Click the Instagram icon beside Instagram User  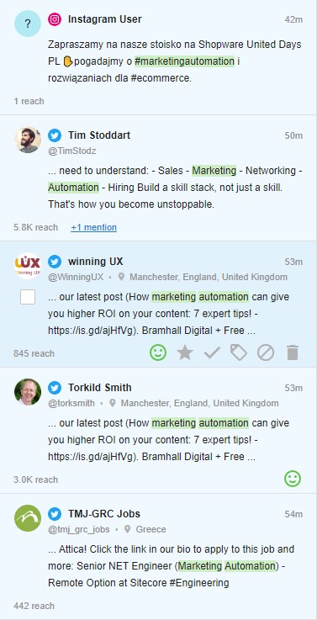(x=55, y=19)
